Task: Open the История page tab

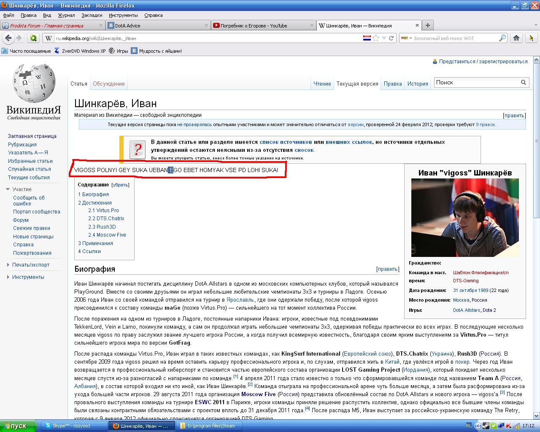Action: coord(418,84)
